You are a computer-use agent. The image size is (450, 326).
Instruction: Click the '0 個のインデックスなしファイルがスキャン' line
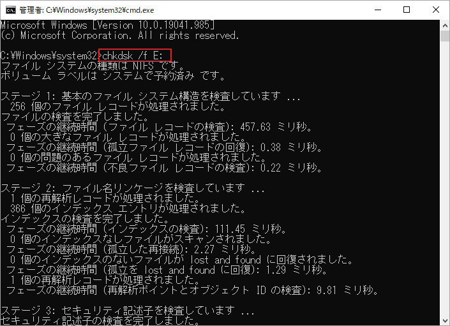click(x=140, y=240)
